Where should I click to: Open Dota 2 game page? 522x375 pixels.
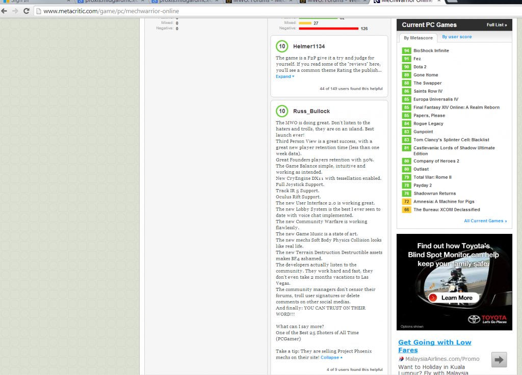click(x=420, y=67)
